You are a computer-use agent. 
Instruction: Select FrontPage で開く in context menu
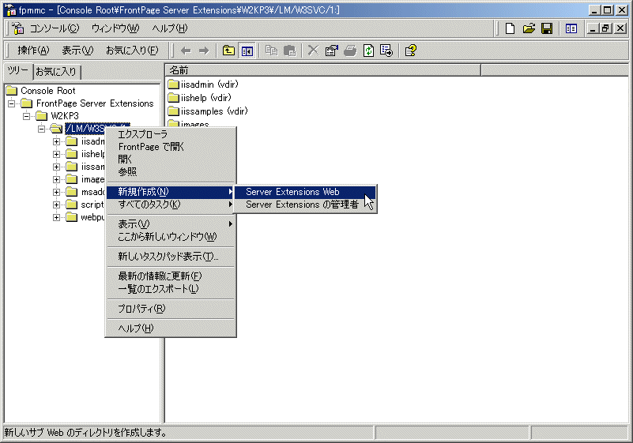click(x=171, y=147)
